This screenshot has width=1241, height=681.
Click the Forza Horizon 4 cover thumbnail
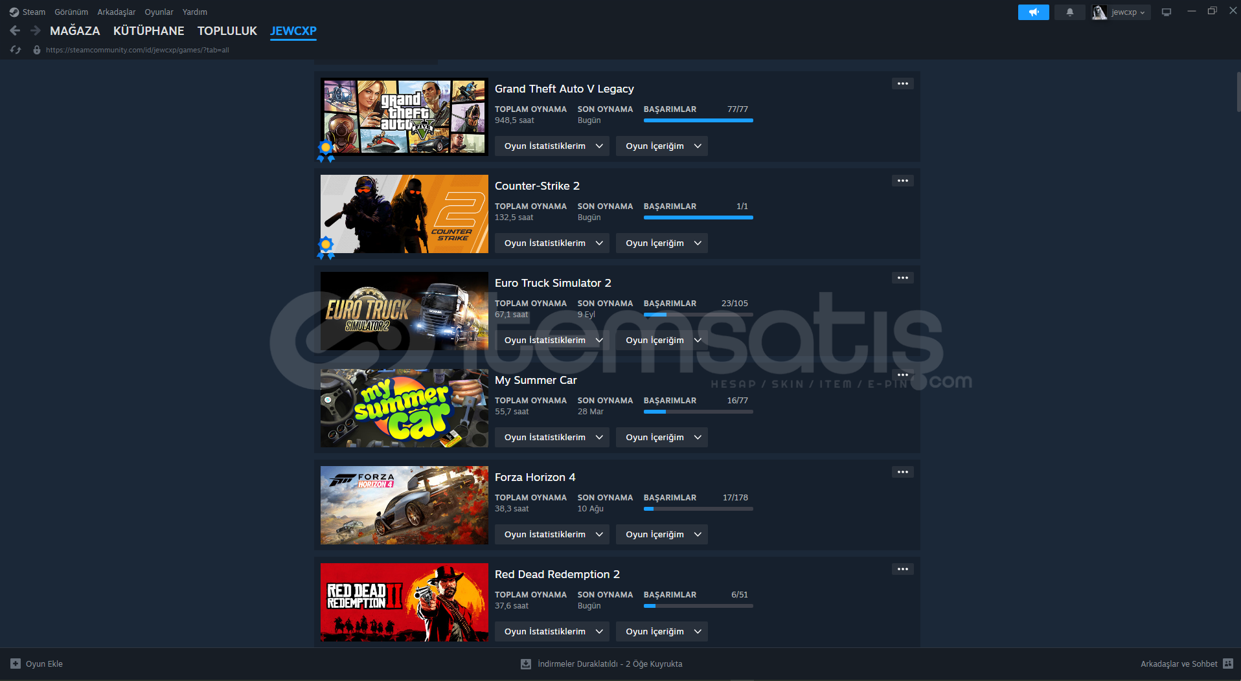(x=404, y=505)
